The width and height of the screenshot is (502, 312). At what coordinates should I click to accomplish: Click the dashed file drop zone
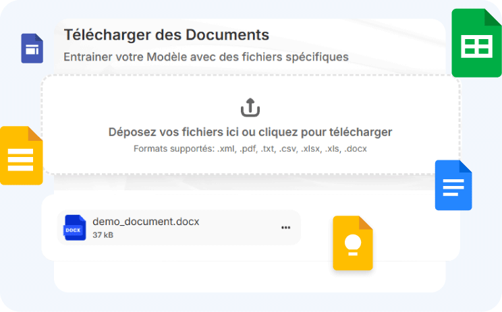[x=251, y=125]
